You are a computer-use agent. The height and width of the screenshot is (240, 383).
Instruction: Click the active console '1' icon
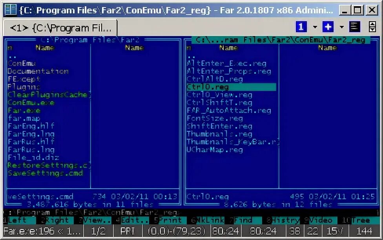[x=301, y=26]
